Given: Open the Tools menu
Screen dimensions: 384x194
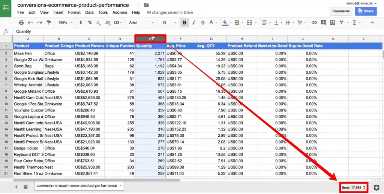Looking at the screenshot, I should (x=103, y=12).
